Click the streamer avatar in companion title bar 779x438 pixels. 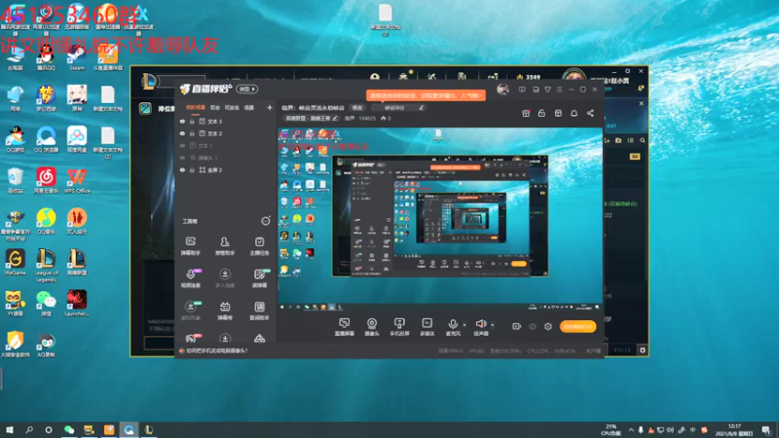[x=502, y=90]
